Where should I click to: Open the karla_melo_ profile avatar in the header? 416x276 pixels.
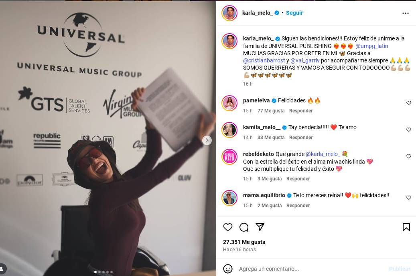(229, 13)
